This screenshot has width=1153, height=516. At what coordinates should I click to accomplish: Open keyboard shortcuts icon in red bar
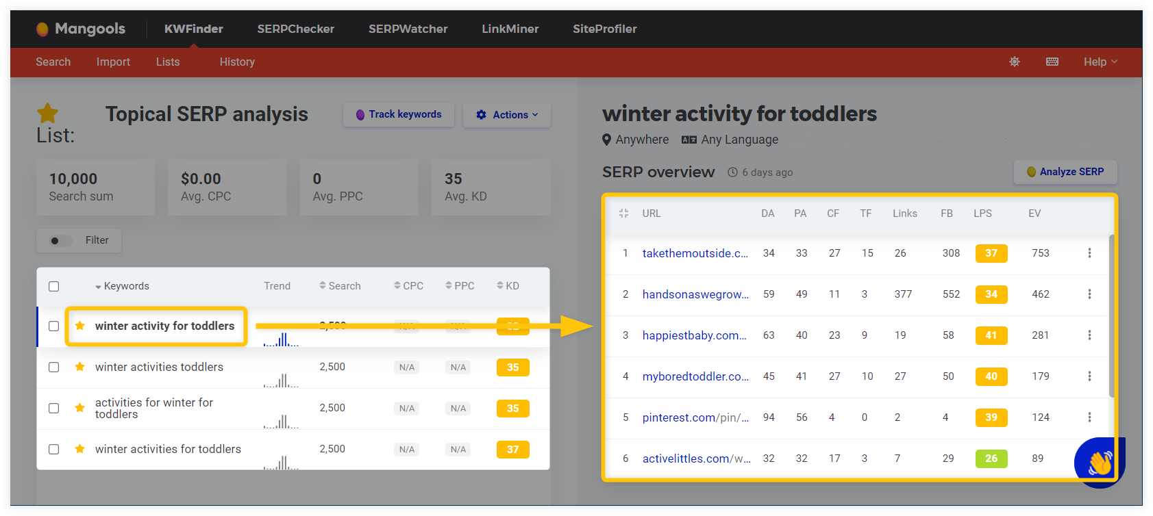click(1052, 62)
